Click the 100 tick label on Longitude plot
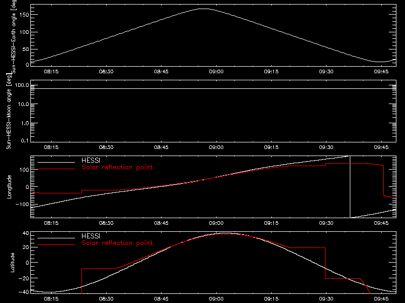The image size is (405, 303). click(x=24, y=170)
